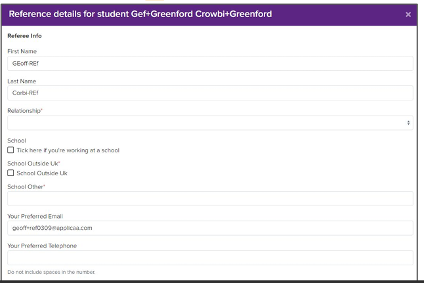Open the Relationship dropdown
This screenshot has width=424, height=283.
tap(210, 123)
